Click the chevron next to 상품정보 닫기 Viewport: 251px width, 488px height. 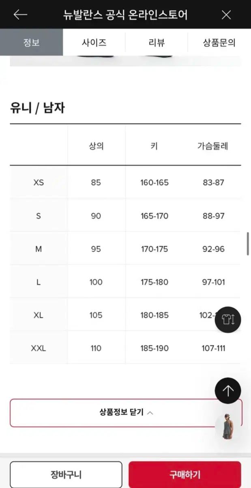(x=150, y=413)
